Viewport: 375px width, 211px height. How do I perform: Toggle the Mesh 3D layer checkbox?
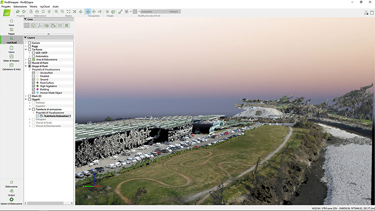29,96
